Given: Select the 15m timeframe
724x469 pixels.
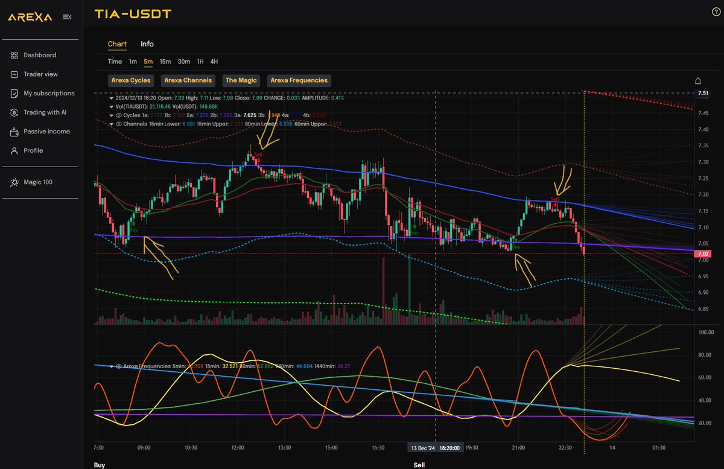Looking at the screenshot, I should click(165, 62).
